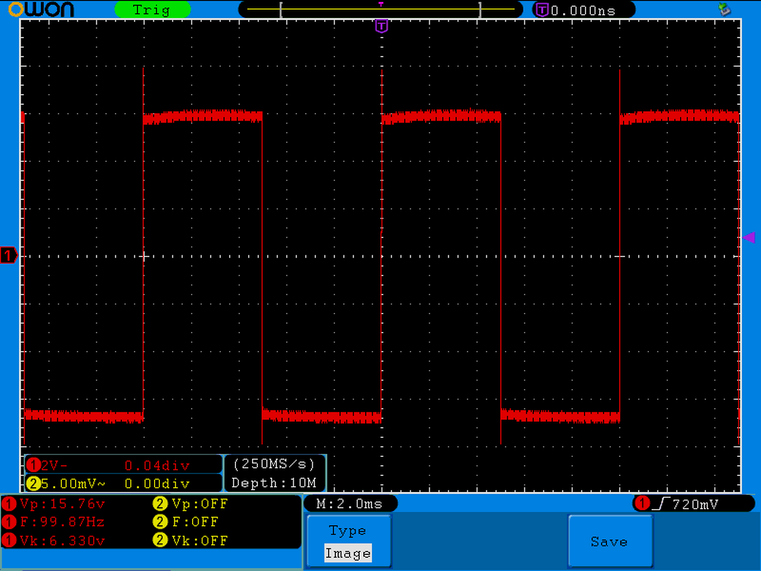
Task: Click the memory position overview bar
Action: (x=380, y=10)
